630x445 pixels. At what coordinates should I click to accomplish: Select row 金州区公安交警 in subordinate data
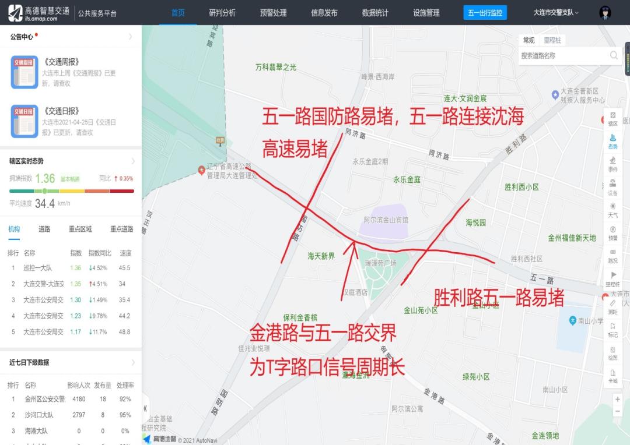pos(71,399)
